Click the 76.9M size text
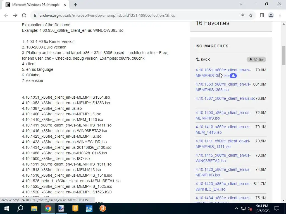The image size is (286, 214). tap(261, 98)
